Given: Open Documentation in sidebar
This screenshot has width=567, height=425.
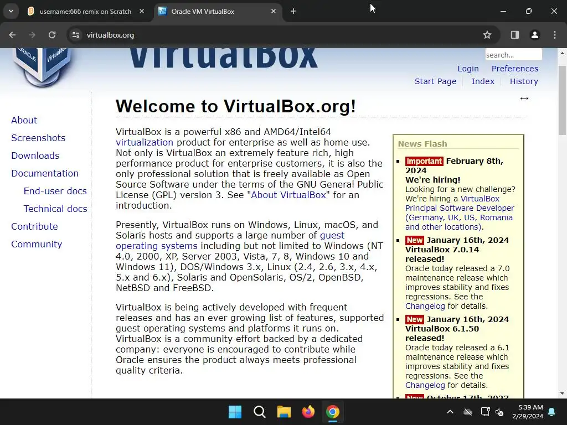Looking at the screenshot, I should [45, 173].
